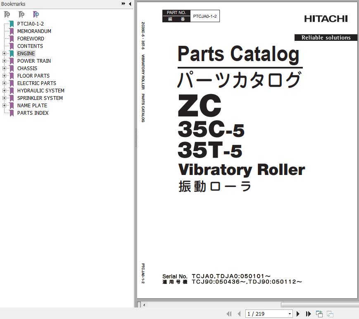Open the page number dropdown

tap(290, 314)
